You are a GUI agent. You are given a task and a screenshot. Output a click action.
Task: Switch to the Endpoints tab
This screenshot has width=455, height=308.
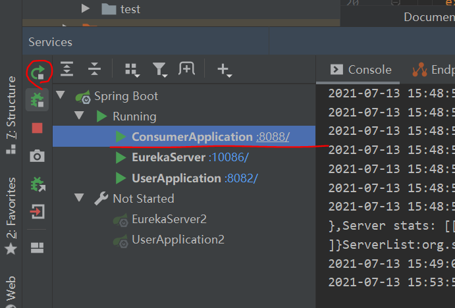pos(433,70)
